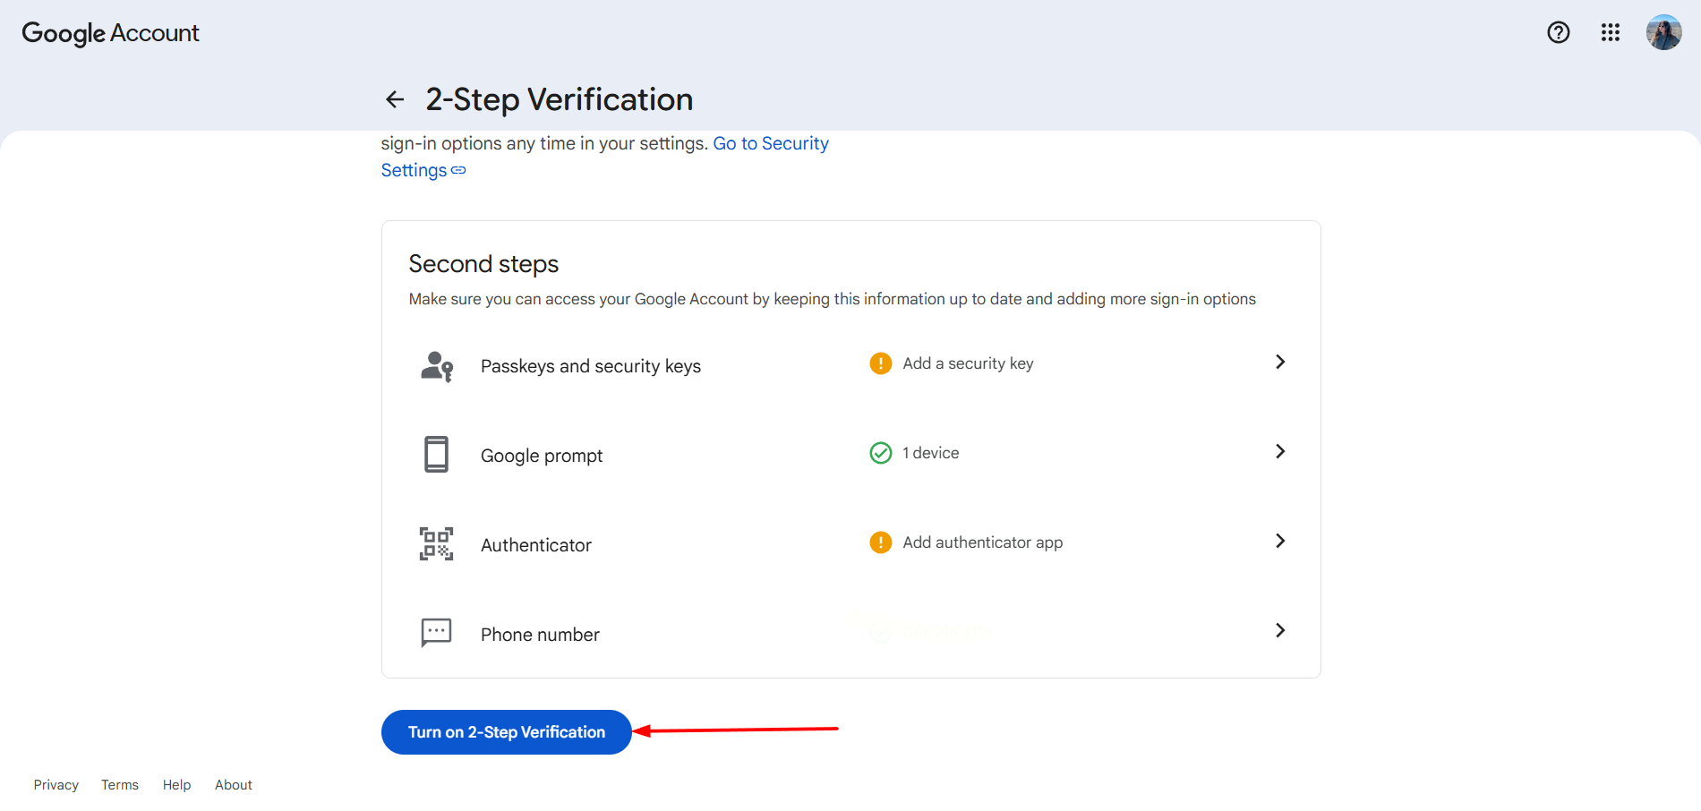1701x811 pixels.
Task: Expand the Phone number row chevron
Action: point(1280,630)
